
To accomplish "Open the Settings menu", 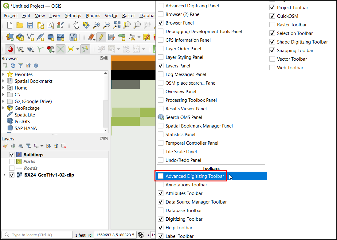I will [x=73, y=16].
